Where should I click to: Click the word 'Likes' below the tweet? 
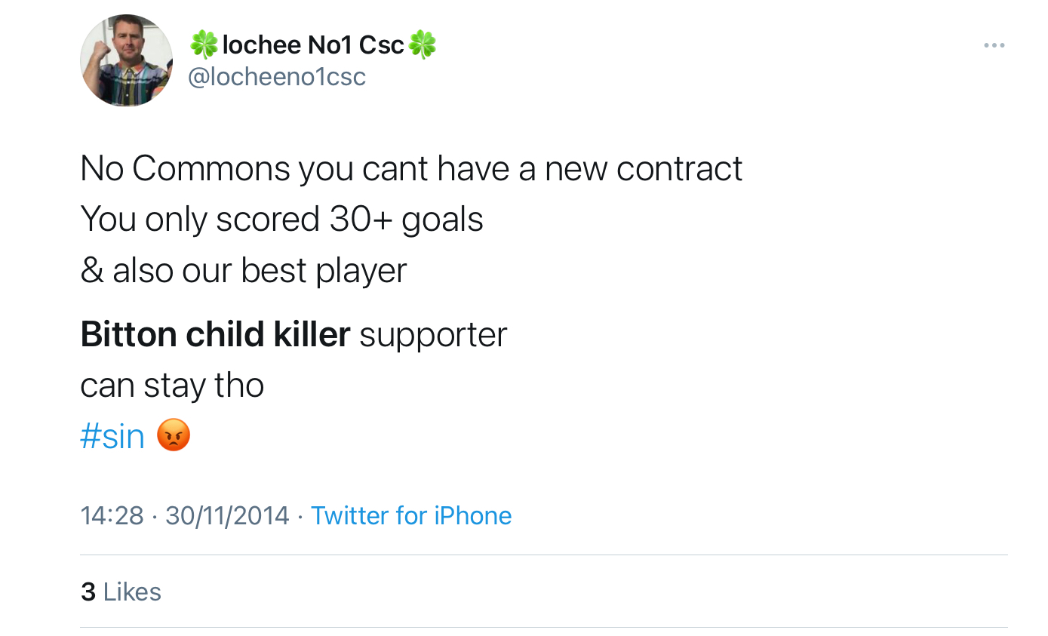[x=132, y=591]
